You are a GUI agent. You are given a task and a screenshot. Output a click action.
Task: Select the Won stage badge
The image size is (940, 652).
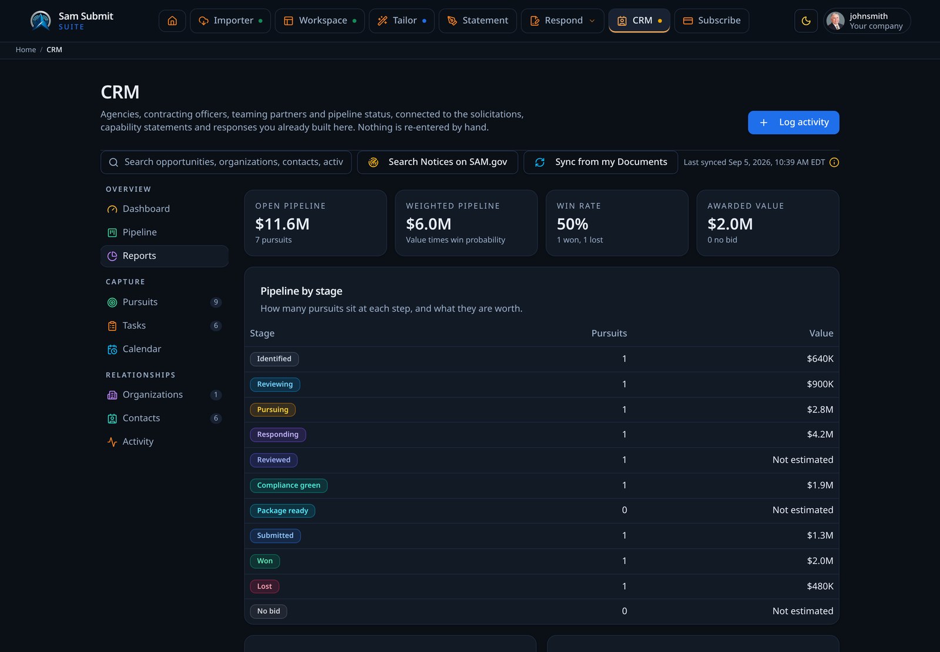coord(265,561)
